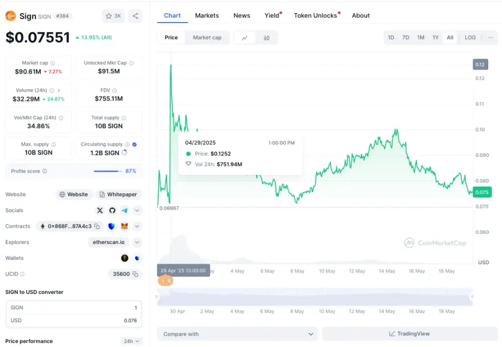
Task: Click the Binance wallet icon in Wallets row
Action: click(x=125, y=258)
